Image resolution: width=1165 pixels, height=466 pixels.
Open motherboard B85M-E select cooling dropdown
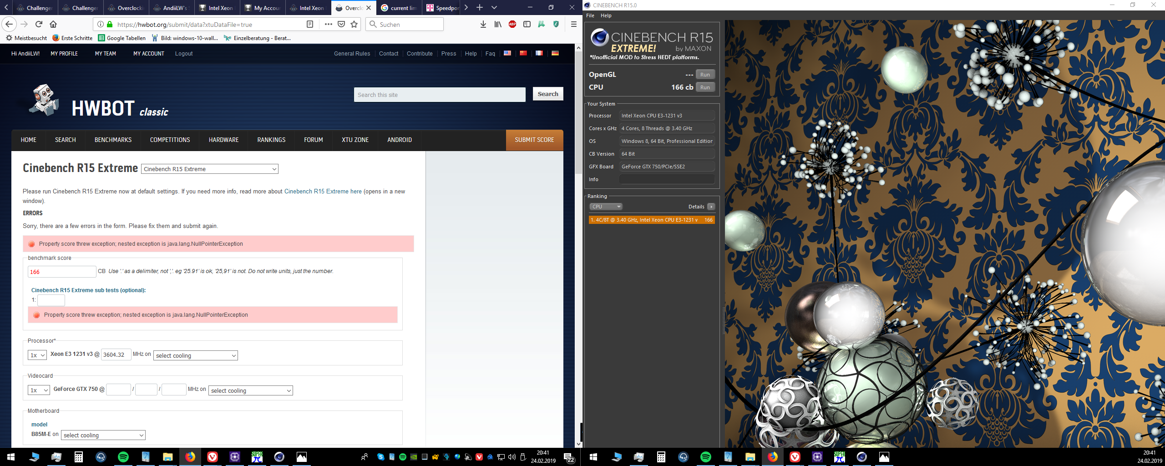(x=103, y=435)
